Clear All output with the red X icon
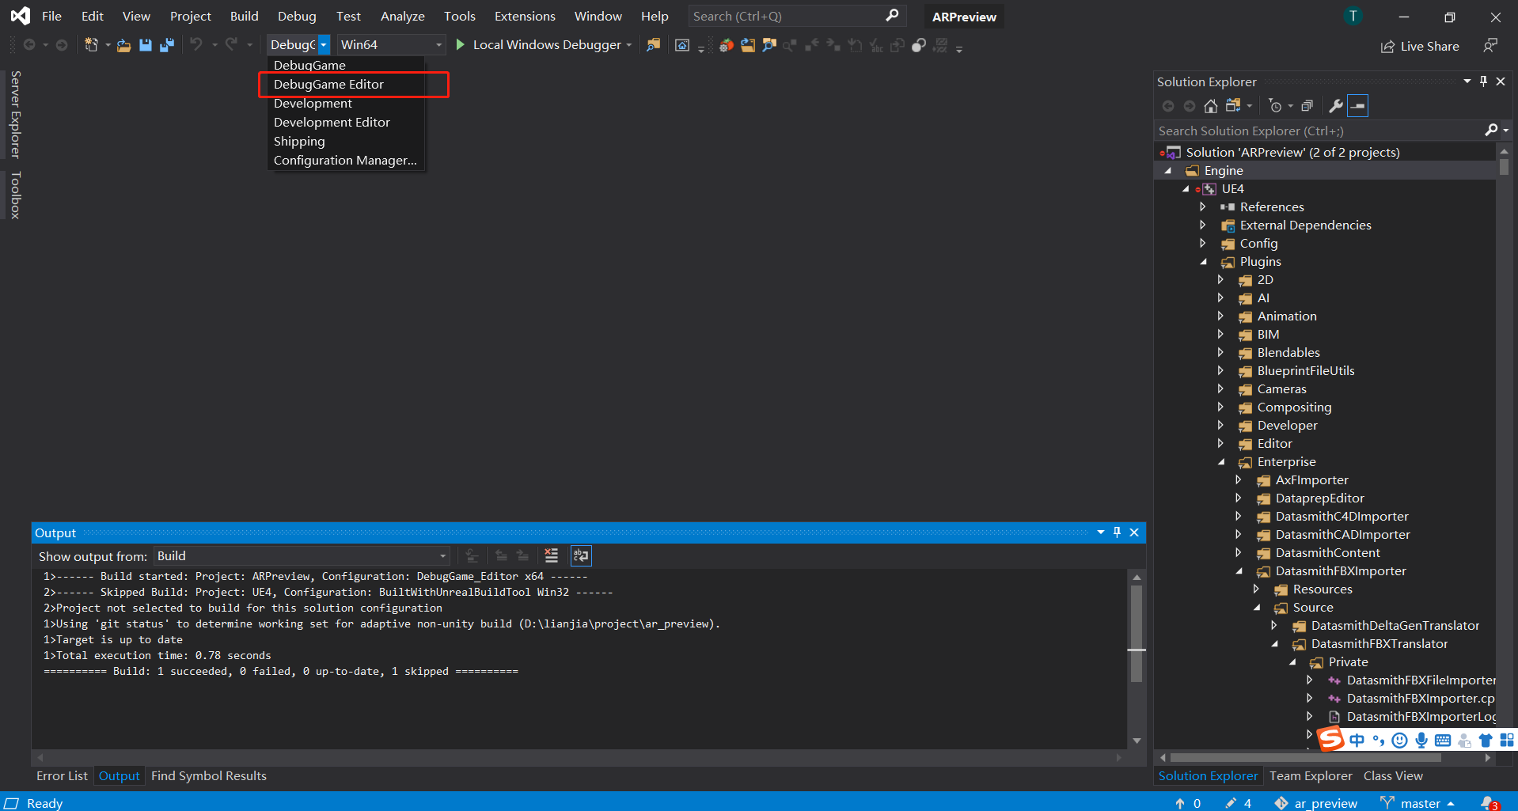This screenshot has width=1518, height=811. pyautogui.click(x=552, y=555)
